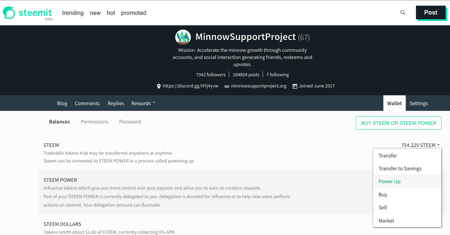Choose Transfer from the STEEM menu

click(x=407, y=156)
